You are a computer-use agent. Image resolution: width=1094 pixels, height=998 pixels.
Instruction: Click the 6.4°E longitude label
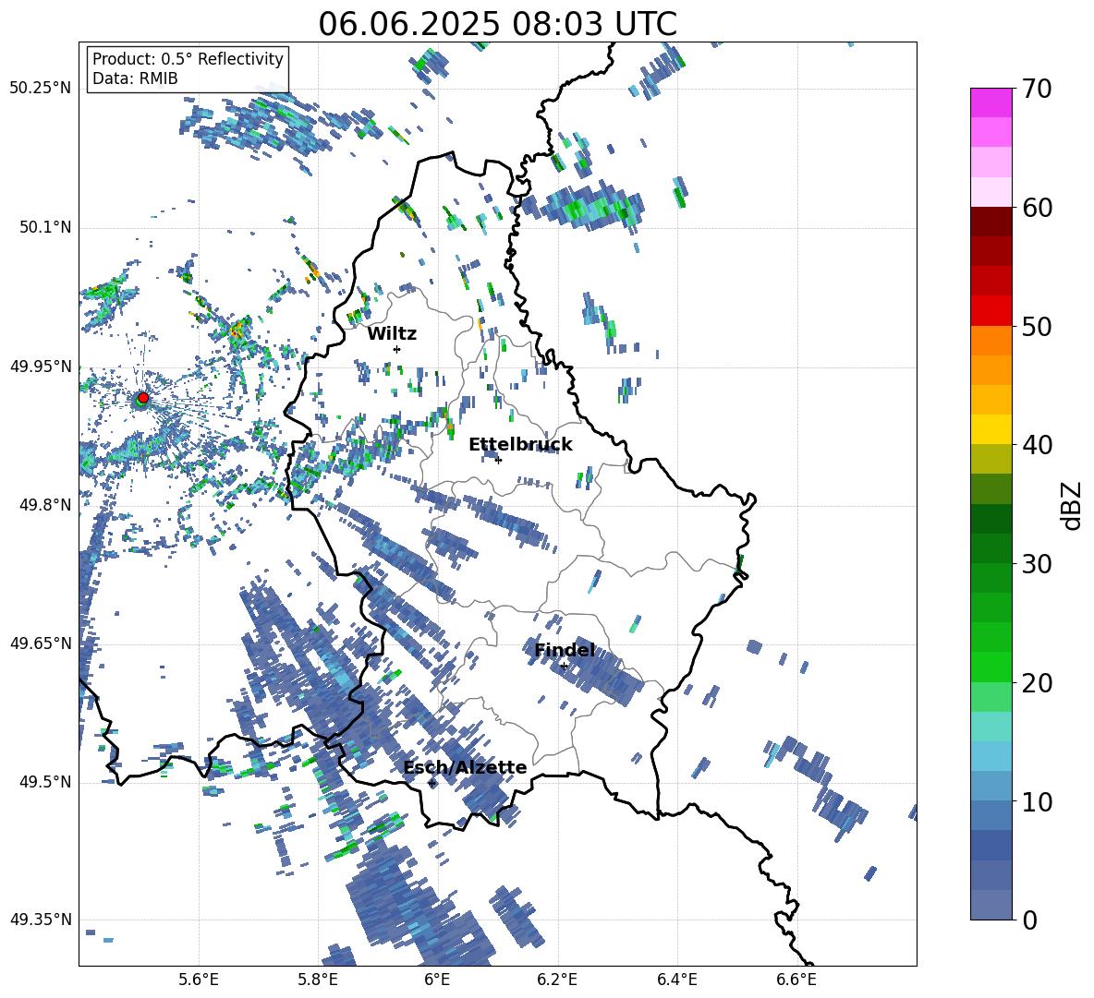(x=676, y=980)
